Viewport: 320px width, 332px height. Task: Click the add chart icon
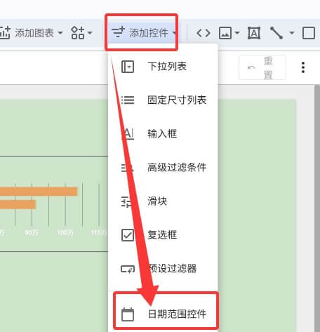click(5, 33)
